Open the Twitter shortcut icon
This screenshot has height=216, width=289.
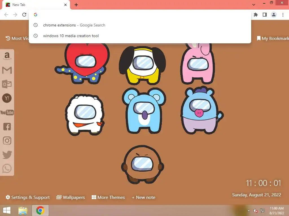coord(7,155)
